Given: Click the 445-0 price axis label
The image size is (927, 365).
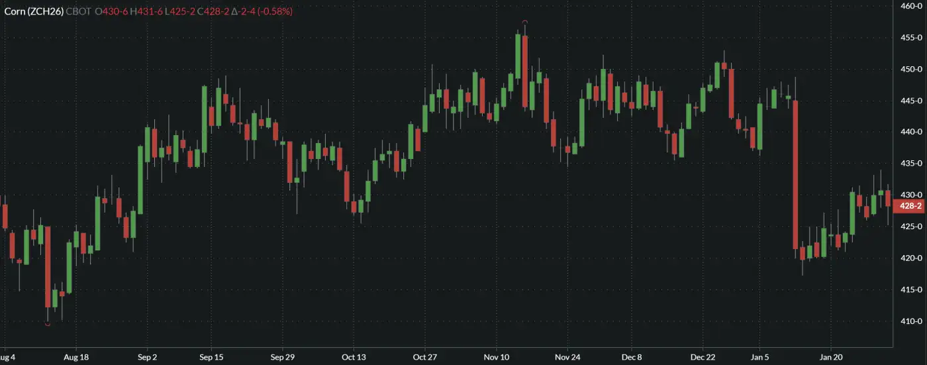Looking at the screenshot, I should (x=910, y=101).
